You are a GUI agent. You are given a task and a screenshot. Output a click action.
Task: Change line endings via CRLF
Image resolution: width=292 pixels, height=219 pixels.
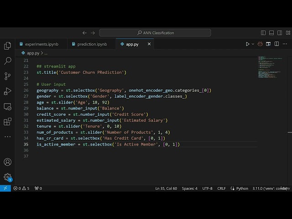(221, 188)
